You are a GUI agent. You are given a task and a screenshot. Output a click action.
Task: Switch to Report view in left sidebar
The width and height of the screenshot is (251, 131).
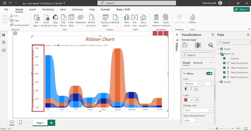3,35
